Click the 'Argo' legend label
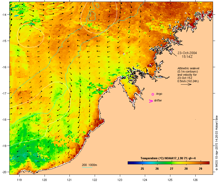Viewport: 220px width, 182px height. (x=159, y=94)
